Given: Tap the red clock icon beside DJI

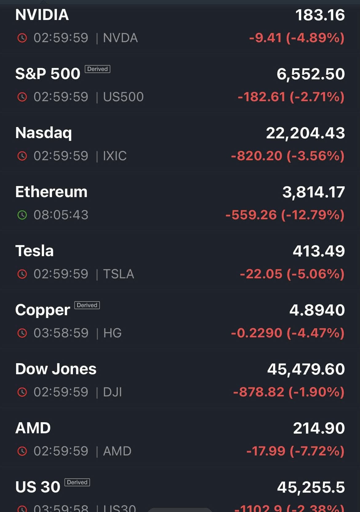Looking at the screenshot, I should (x=22, y=392).
